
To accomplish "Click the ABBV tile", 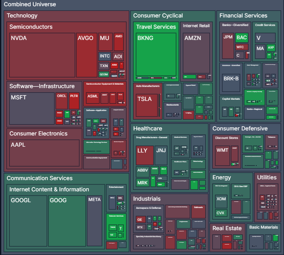I will (142, 172).
